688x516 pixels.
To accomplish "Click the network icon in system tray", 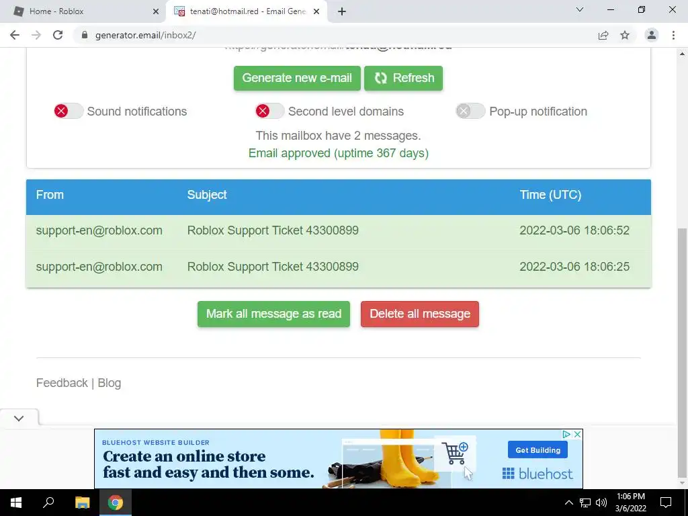I will pyautogui.click(x=585, y=503).
